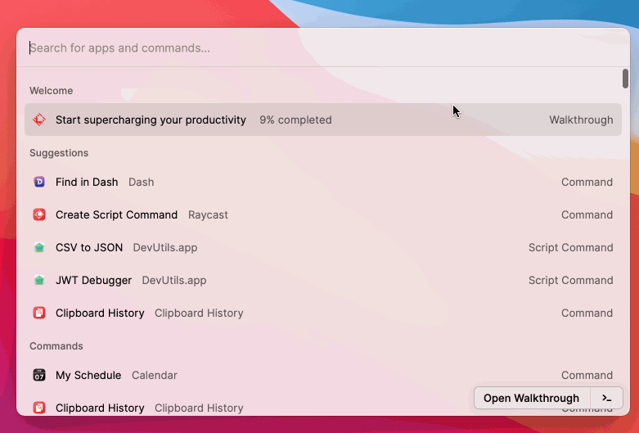This screenshot has height=433, width=639.
Task: Click the Calendar subtitle text
Action: coord(155,375)
